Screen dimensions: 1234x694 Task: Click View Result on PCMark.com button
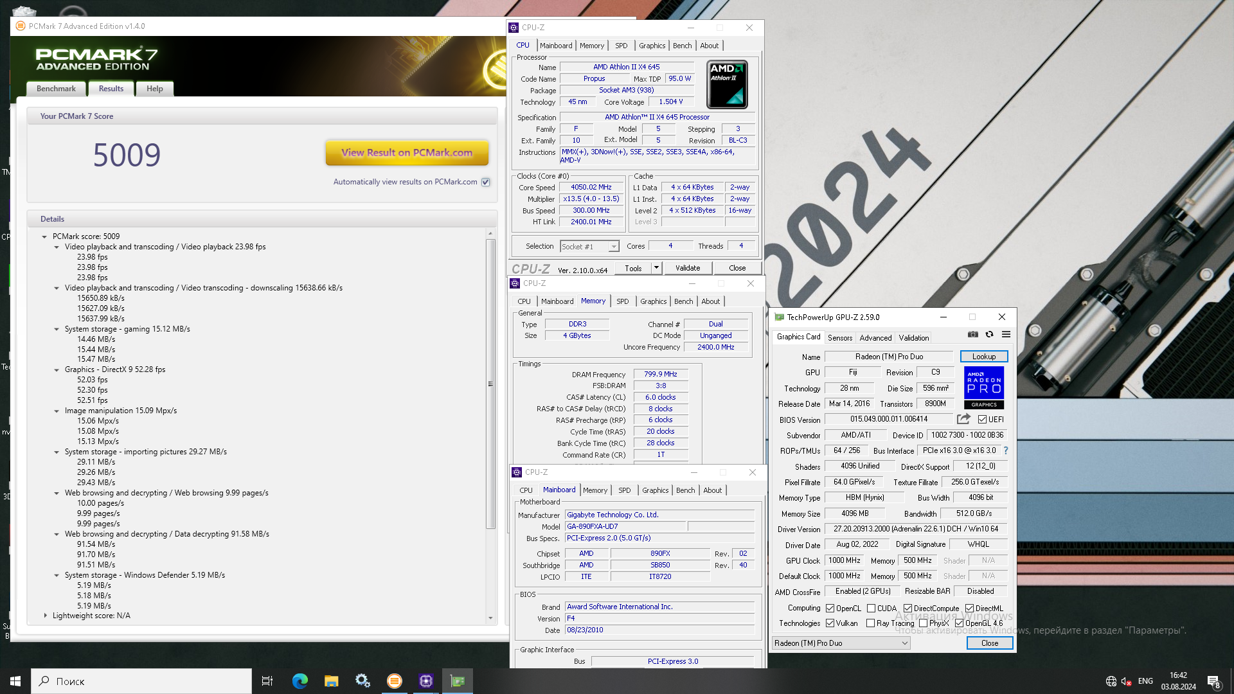coord(407,153)
